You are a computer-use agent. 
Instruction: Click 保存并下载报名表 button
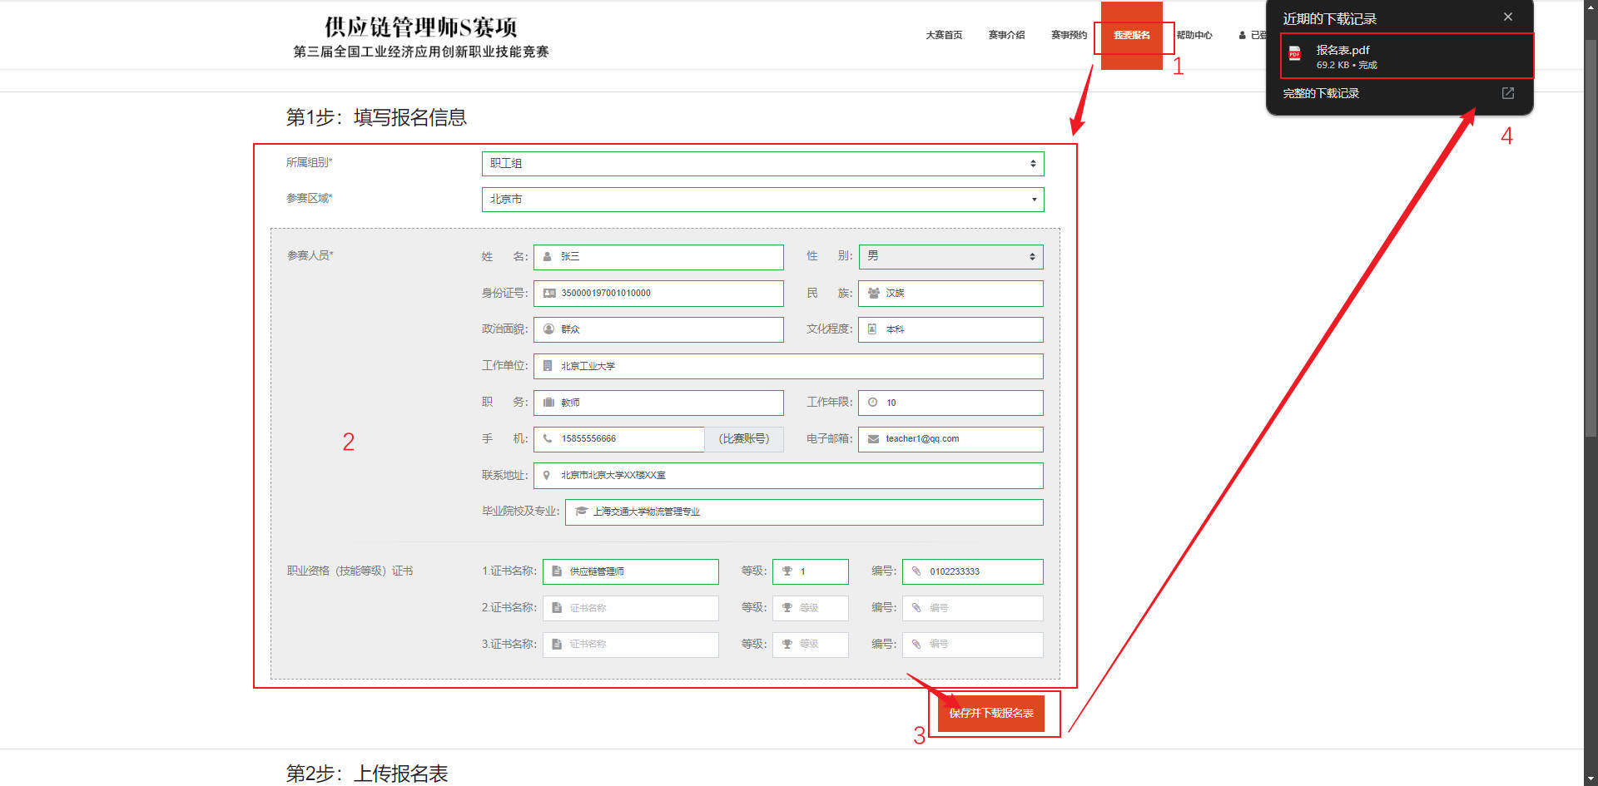[x=991, y=714]
